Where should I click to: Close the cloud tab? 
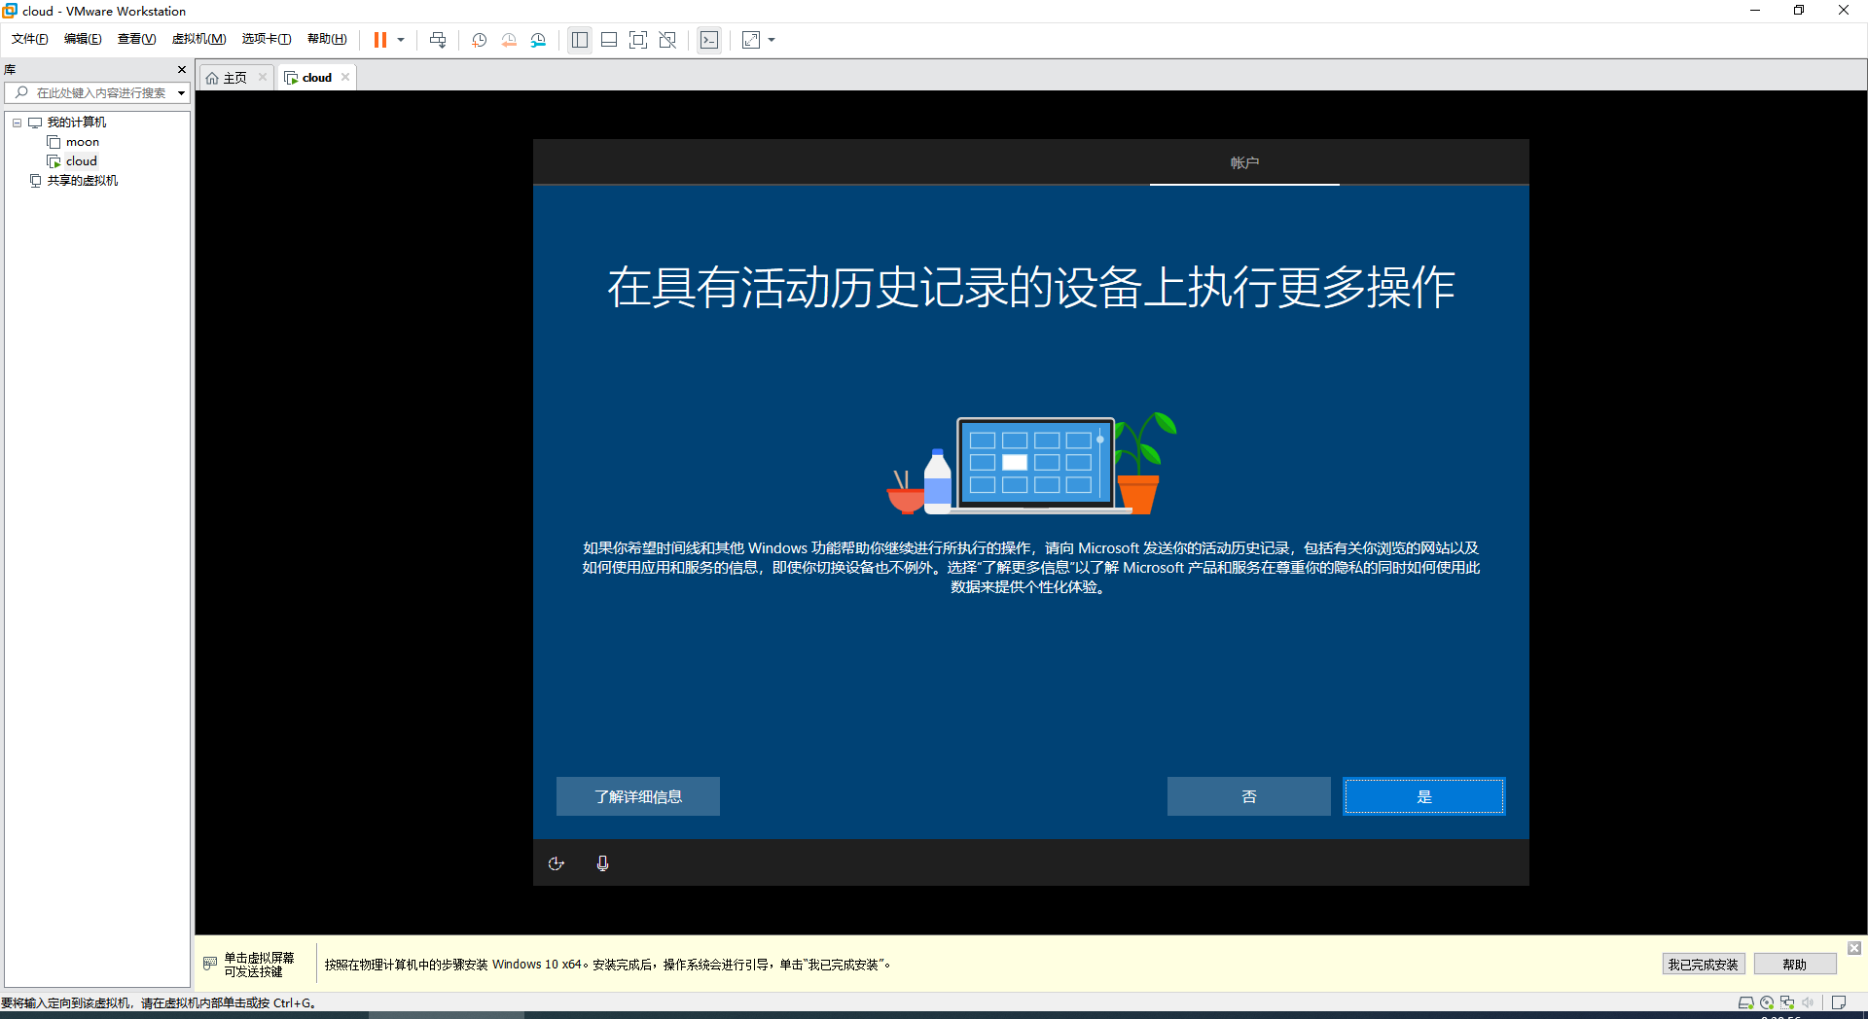[345, 77]
